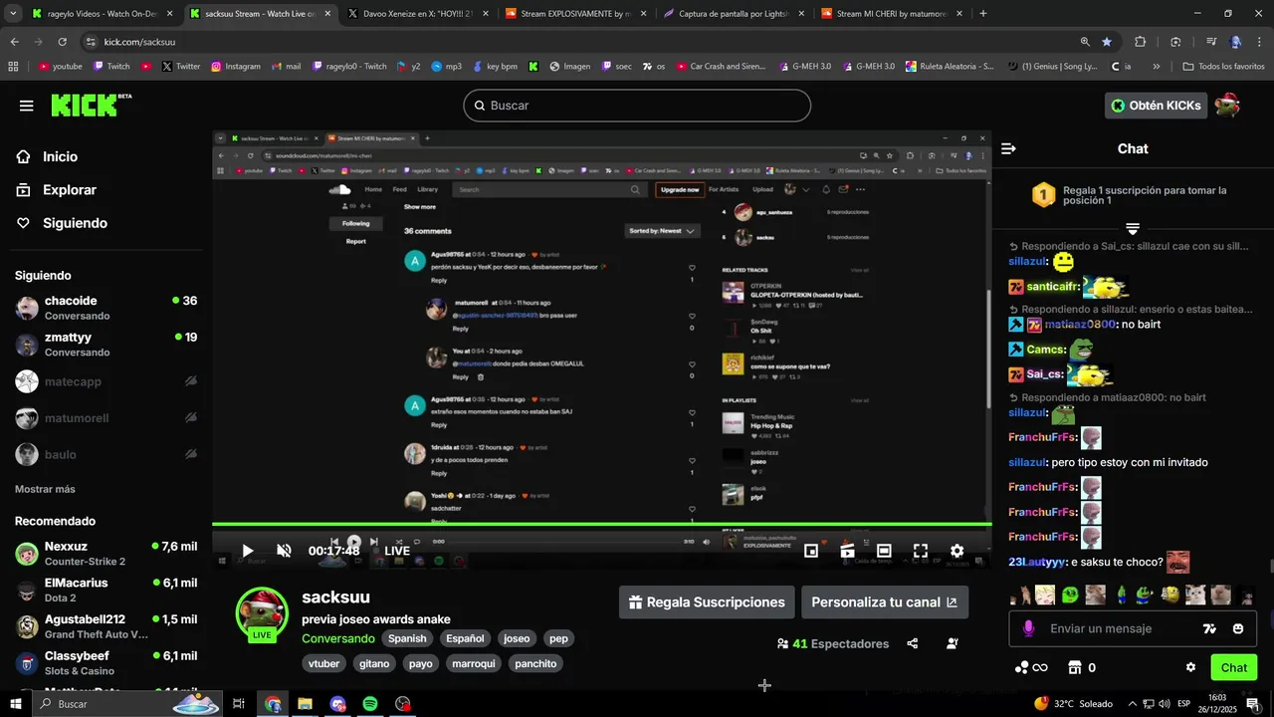Click the Buscar search field
The width and height of the screenshot is (1274, 717).
click(637, 106)
